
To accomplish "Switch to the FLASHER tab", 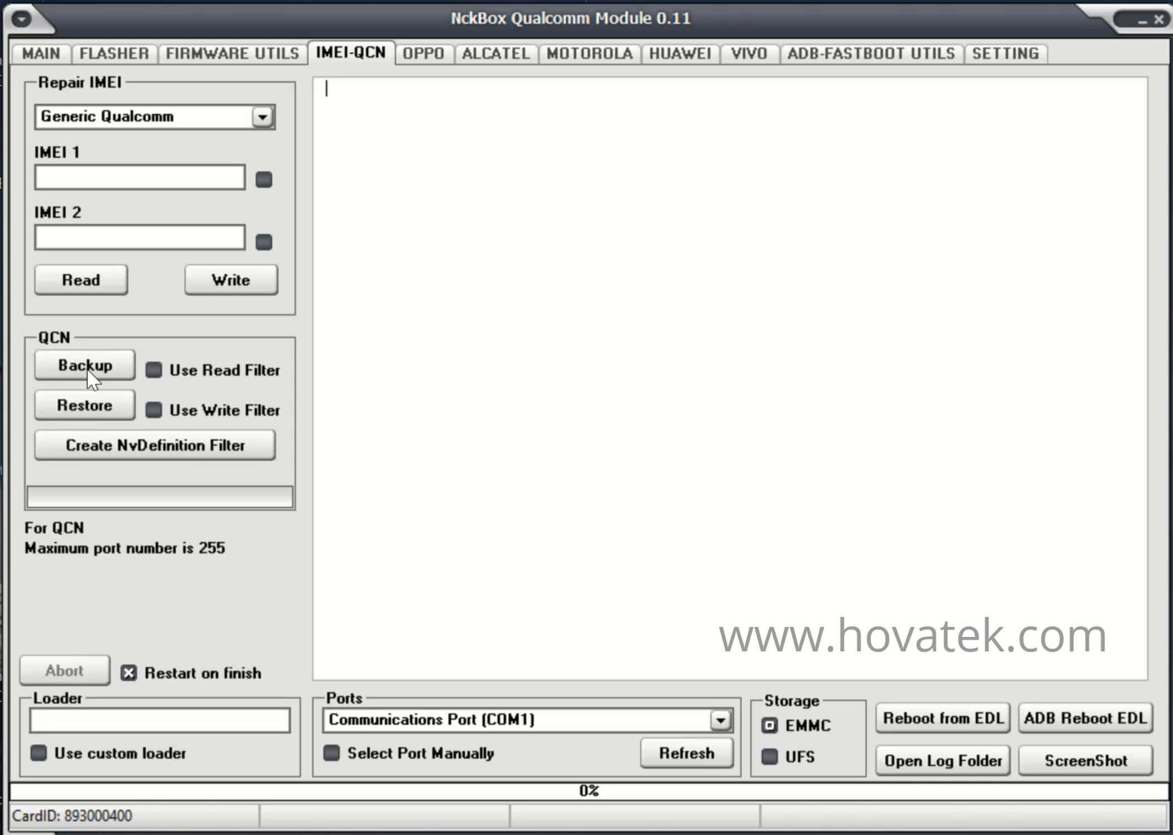I will click(114, 53).
